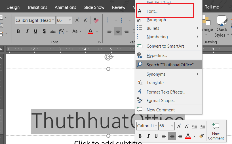This screenshot has width=232, height=144.
Task: Open the Animations tab
Action: [66, 7]
